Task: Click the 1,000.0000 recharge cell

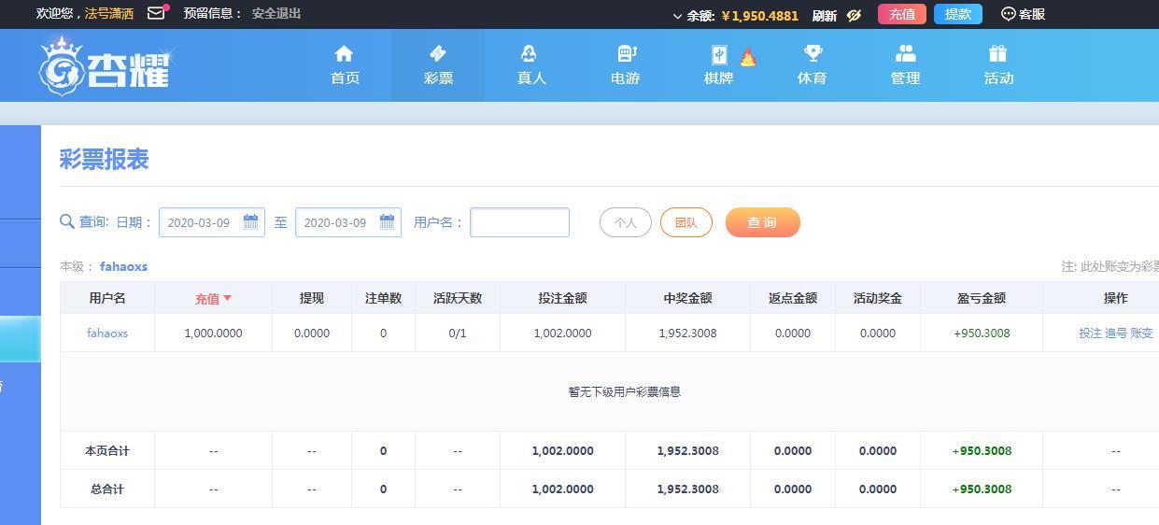Action: click(x=213, y=333)
